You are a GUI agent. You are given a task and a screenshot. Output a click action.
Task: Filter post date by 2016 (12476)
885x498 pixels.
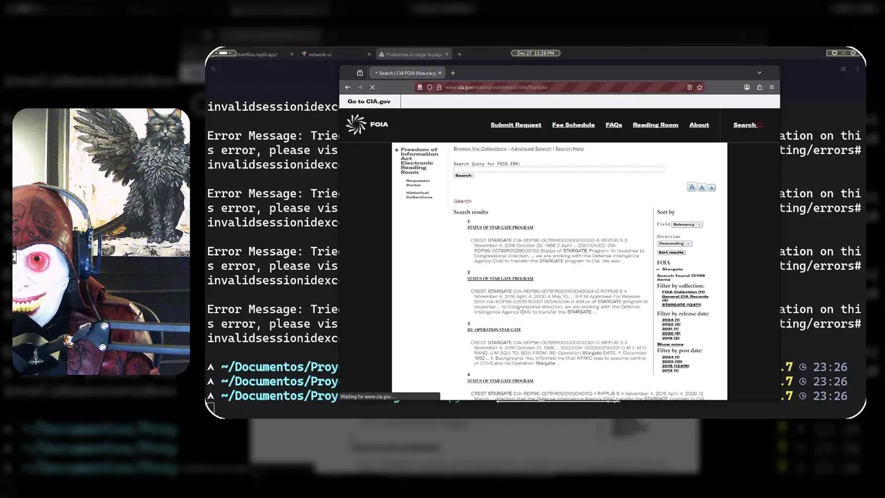tap(675, 366)
